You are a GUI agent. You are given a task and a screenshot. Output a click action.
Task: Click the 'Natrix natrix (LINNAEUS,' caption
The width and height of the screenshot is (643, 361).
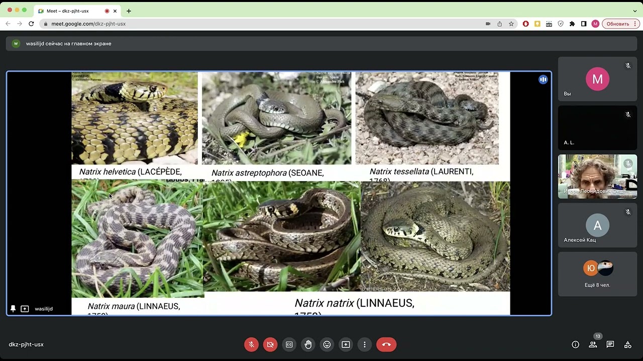(x=354, y=303)
